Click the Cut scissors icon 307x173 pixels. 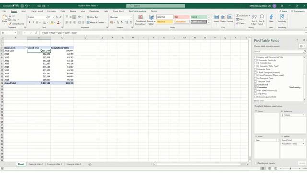(x=10, y=16)
